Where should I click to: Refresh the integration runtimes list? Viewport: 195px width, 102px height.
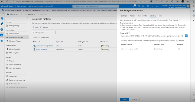click(x=44, y=27)
